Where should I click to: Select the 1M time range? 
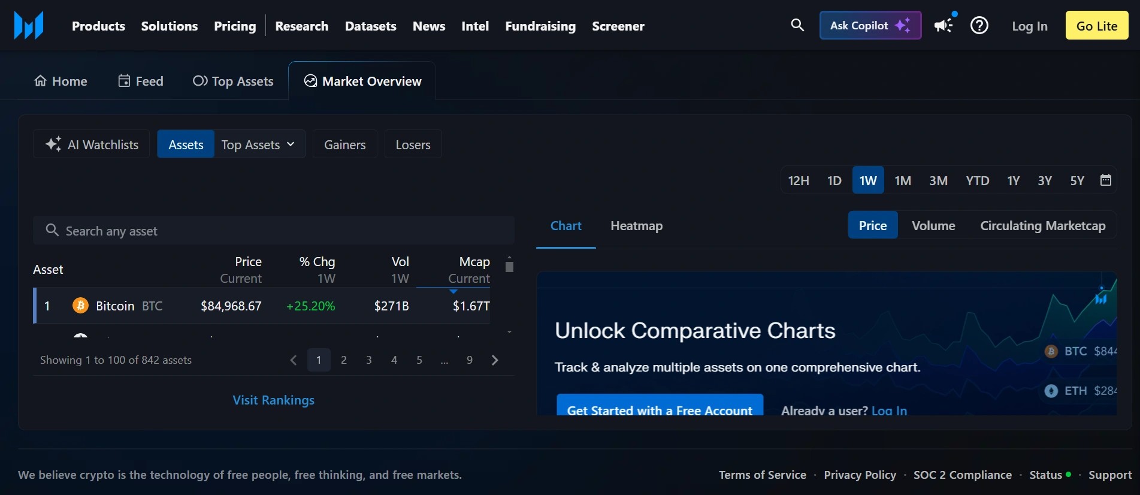(902, 181)
